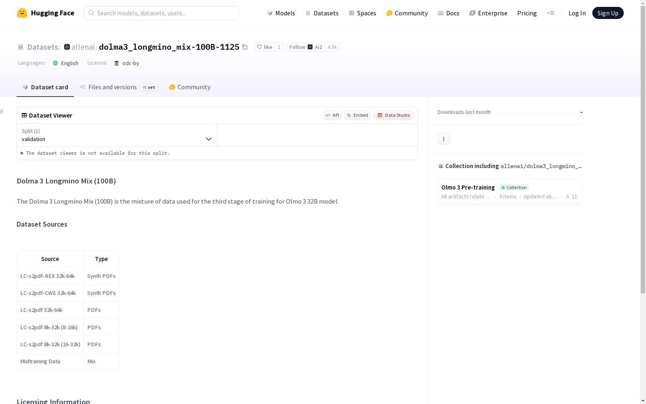Go to the Pricing page
Viewport: 646px width, 404px height.
(x=527, y=13)
